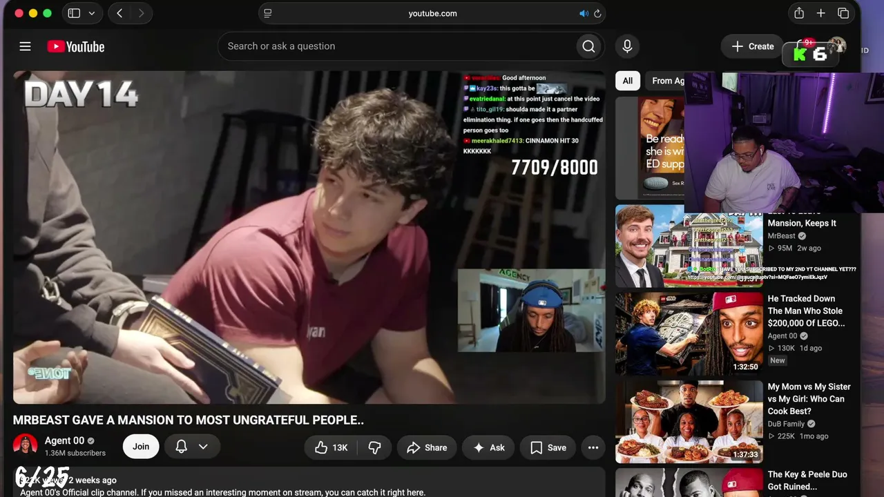Go back with the Safari back arrow

(x=119, y=13)
